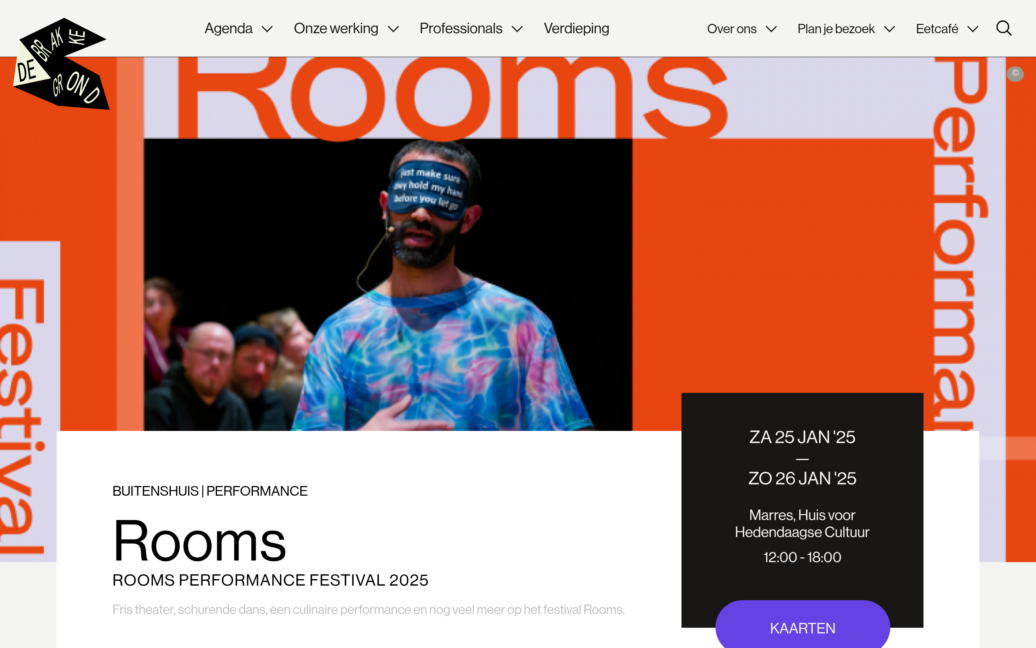This screenshot has height=648, width=1036.
Task: Click the De Brakke Grond logo
Action: [x=61, y=64]
